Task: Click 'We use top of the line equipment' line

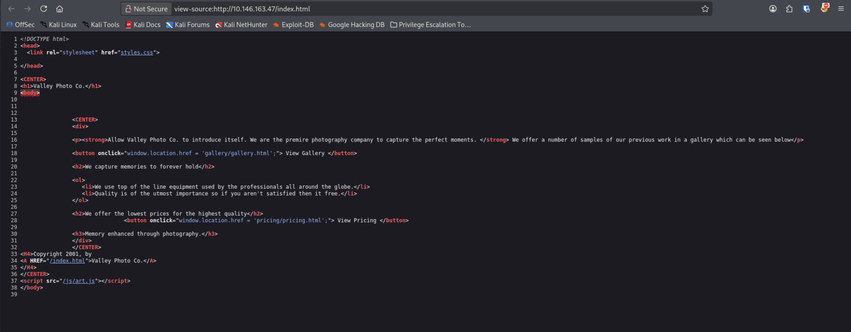Action: click(226, 187)
